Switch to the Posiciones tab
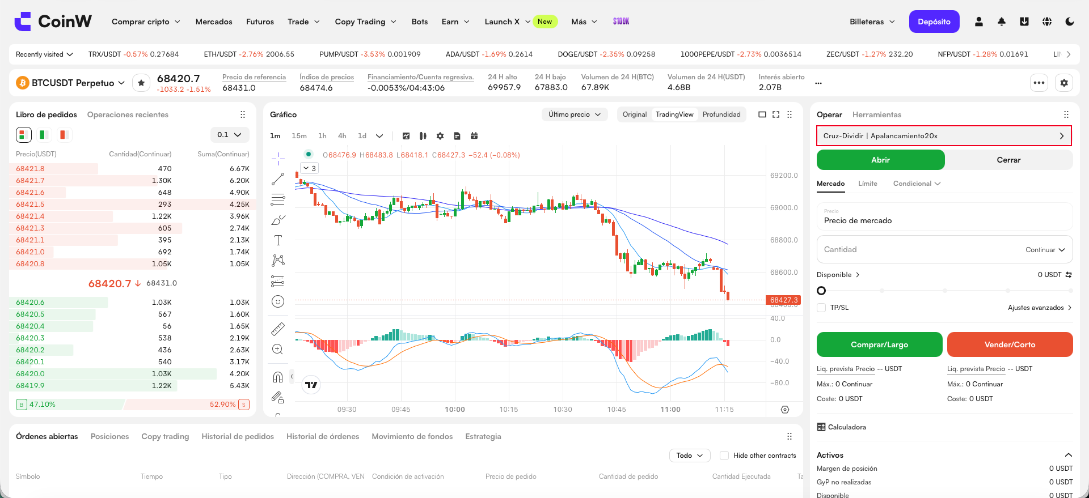The height and width of the screenshot is (498, 1089). point(110,436)
